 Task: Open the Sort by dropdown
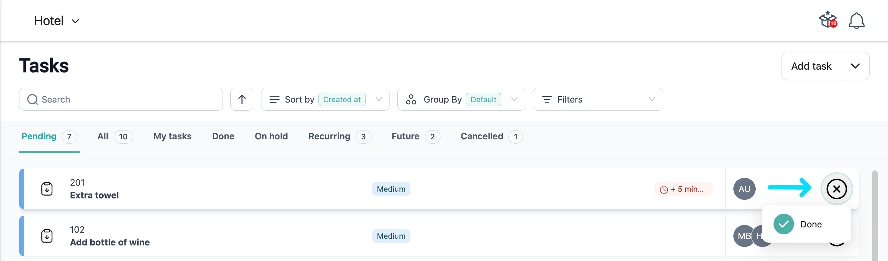click(325, 99)
